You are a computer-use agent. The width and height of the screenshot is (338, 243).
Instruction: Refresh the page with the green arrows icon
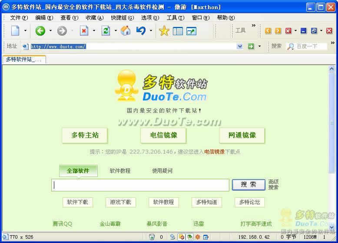click(106, 31)
